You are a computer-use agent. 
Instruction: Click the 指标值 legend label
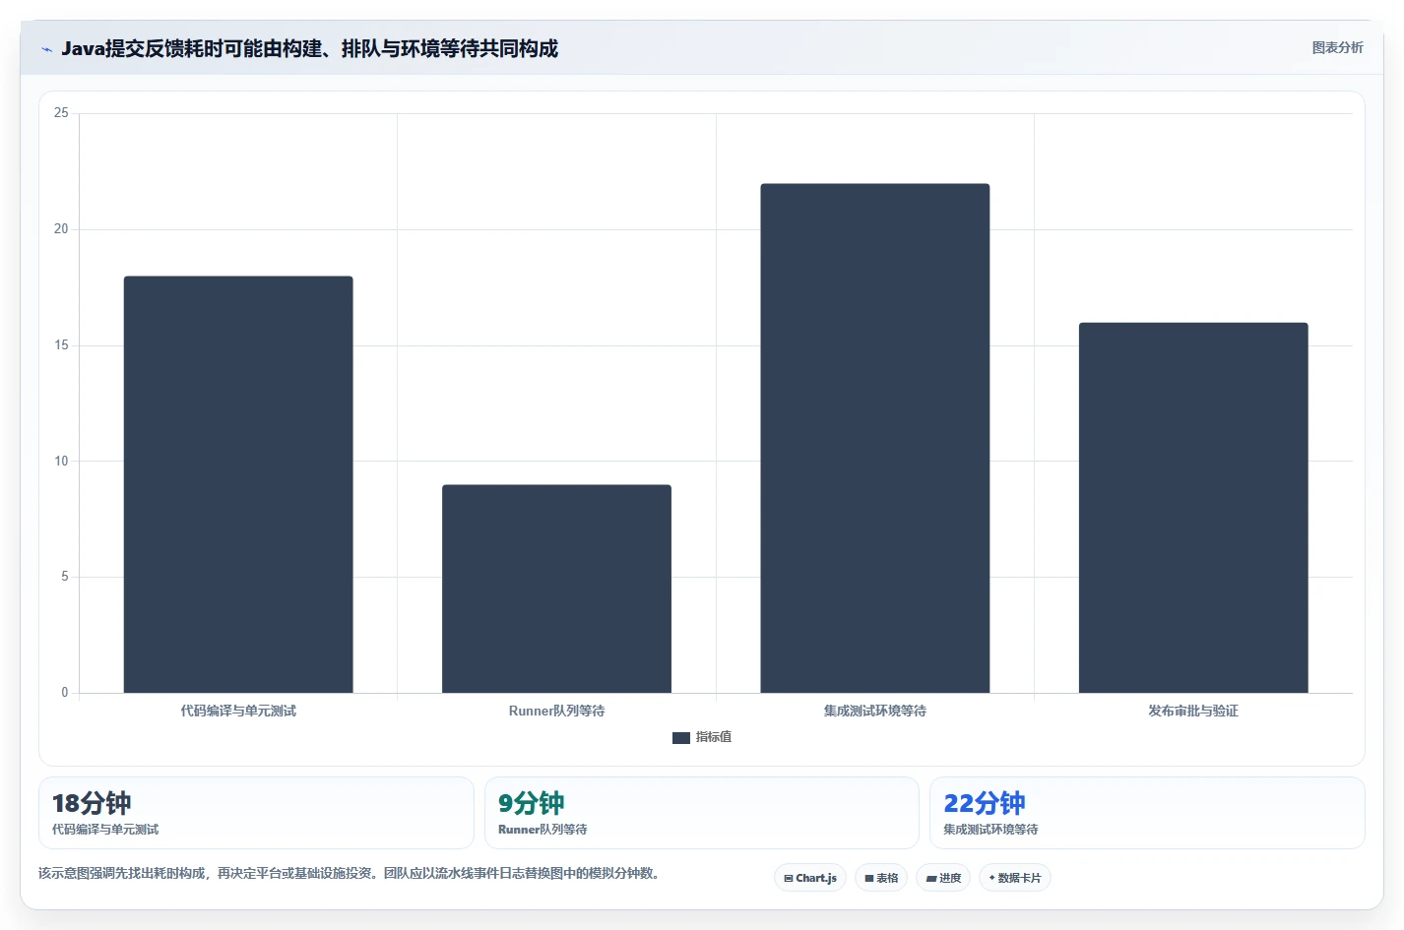click(x=714, y=737)
